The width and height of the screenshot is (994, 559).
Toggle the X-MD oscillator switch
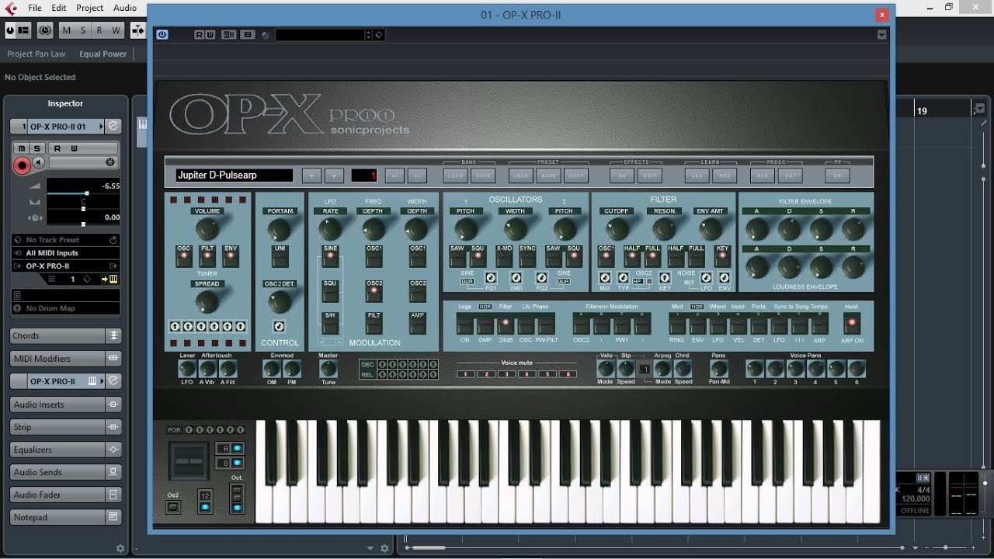(x=504, y=255)
